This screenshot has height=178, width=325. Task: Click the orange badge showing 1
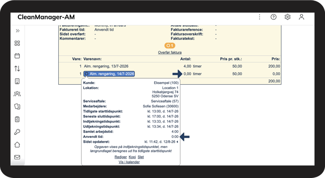170,45
